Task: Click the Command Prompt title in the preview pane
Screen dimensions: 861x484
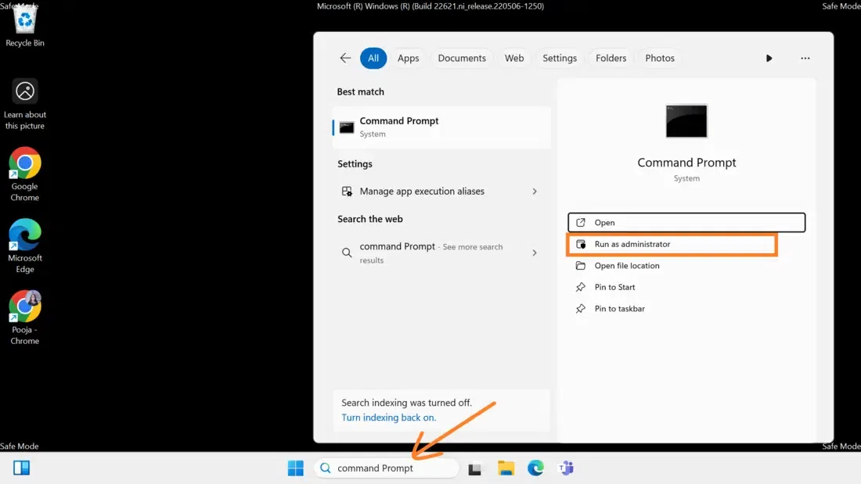Action: pos(686,163)
